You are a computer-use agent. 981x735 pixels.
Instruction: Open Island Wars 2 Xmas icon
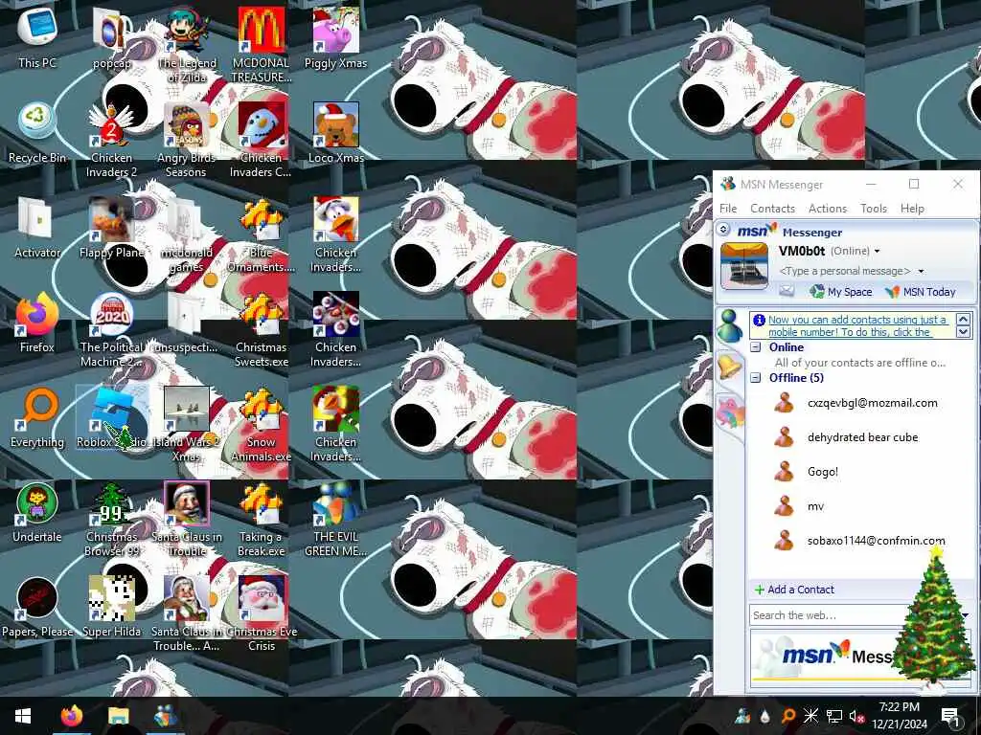tap(187, 424)
